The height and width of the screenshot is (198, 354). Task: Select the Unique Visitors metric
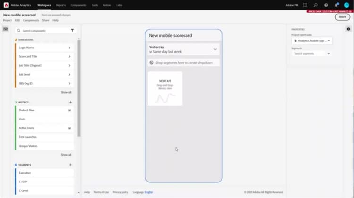[x=44, y=146]
